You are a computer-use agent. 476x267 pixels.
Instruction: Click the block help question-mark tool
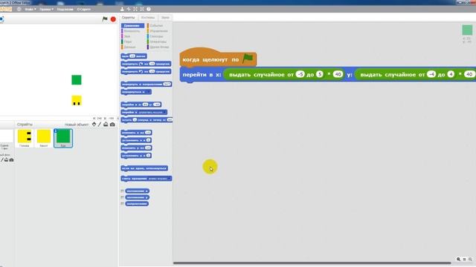[149, 9]
